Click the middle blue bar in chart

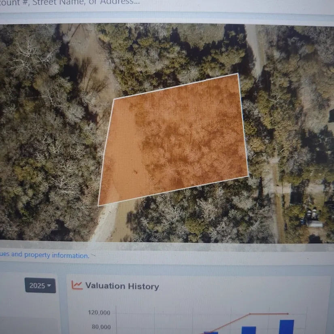point(249,330)
